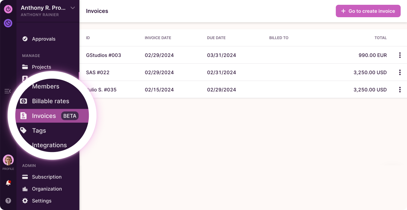Open options menu for GStudios #003
The width and height of the screenshot is (407, 210).
400,55
